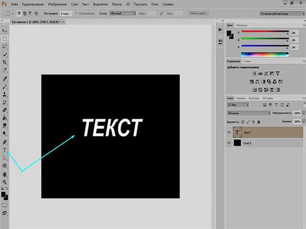Screen dimensions: 306x229
Task: Select the Move tool
Action: (4, 31)
